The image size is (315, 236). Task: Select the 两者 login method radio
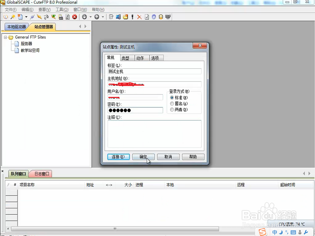coord(172,110)
